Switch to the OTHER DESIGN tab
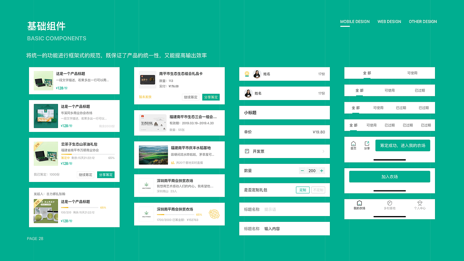 coord(423,22)
